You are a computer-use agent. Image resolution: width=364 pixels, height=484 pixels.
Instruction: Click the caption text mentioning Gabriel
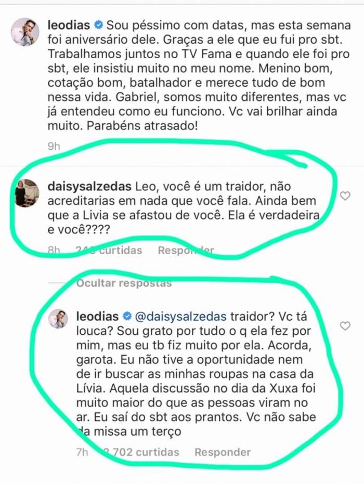click(199, 75)
